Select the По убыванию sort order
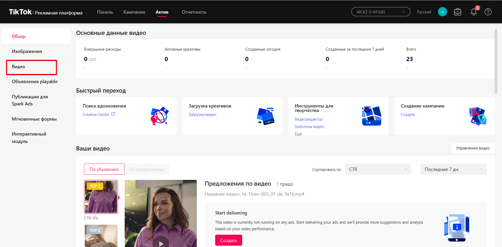This screenshot has width=502, height=247. (x=104, y=169)
